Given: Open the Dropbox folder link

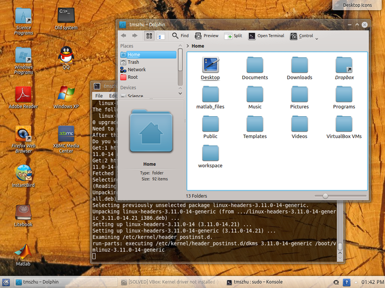Looking at the screenshot, I should [344, 68].
